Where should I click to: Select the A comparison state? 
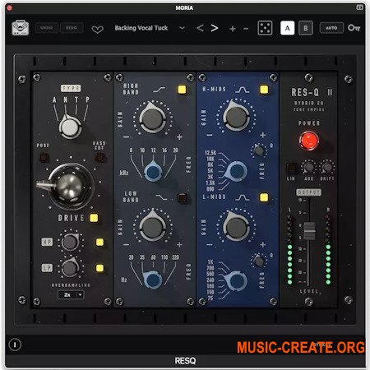287,28
